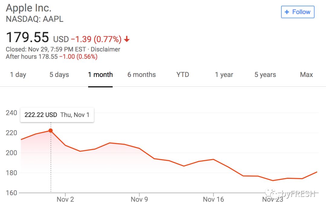This screenshot has width=326, height=209.
Task: Show the 6 months chart
Action: (x=142, y=75)
